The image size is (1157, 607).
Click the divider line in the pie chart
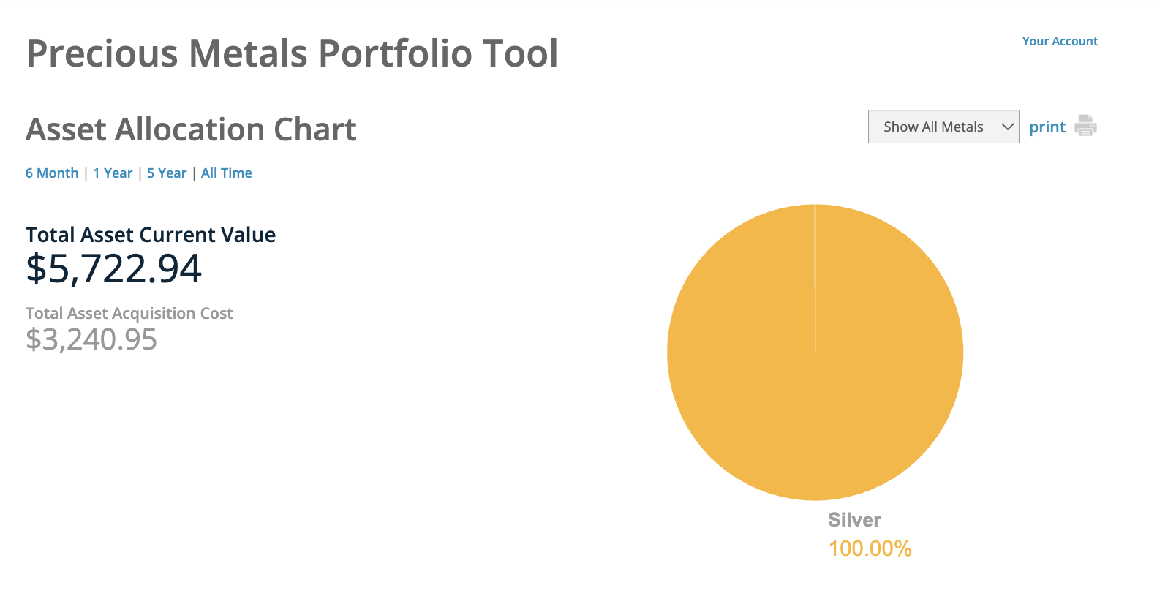click(815, 278)
